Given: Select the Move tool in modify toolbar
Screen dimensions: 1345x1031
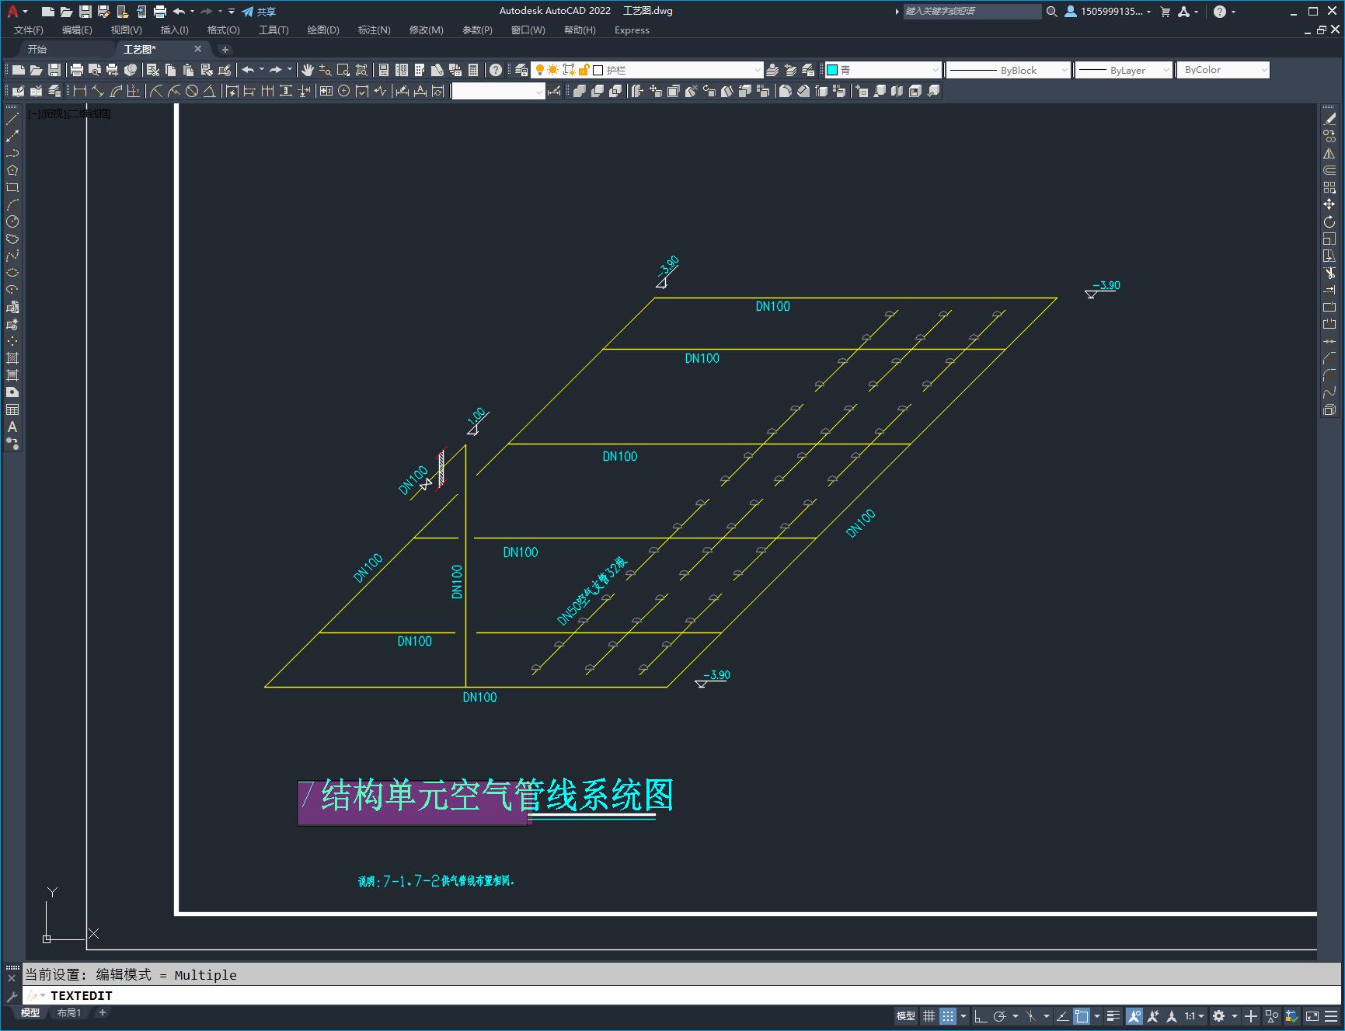Looking at the screenshot, I should point(1329,204).
